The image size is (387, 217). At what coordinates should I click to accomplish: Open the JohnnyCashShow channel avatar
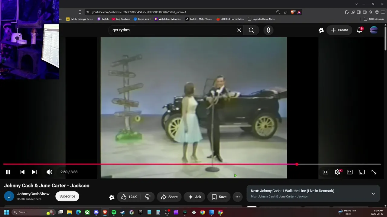coord(9,197)
